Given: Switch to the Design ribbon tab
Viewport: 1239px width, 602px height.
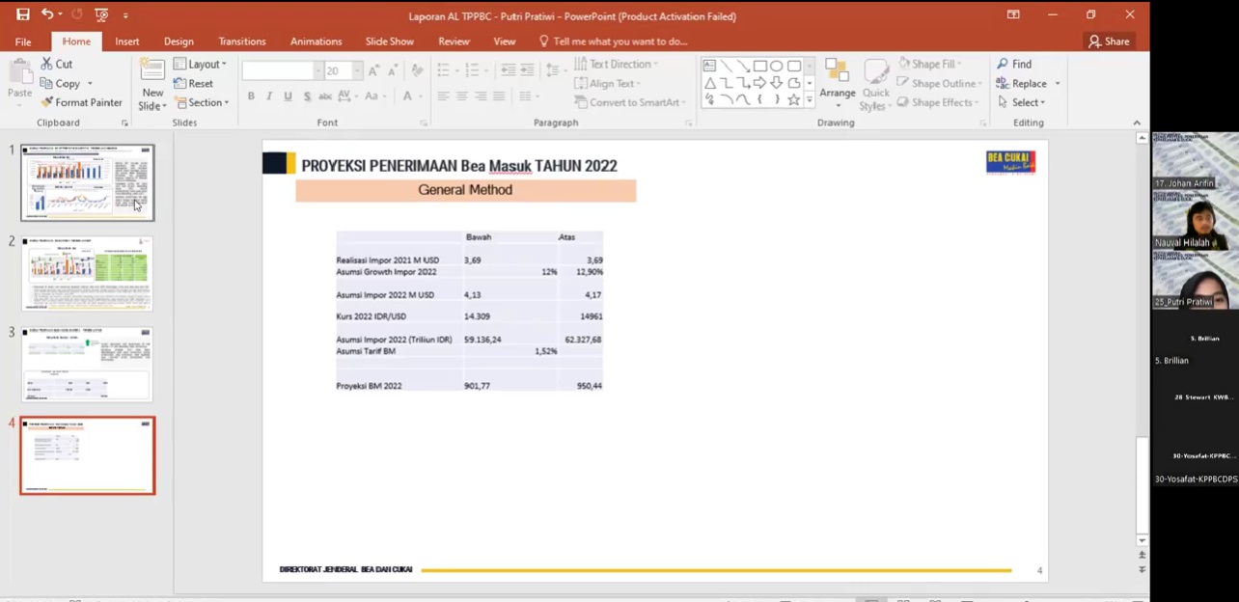Looking at the screenshot, I should click(x=179, y=41).
